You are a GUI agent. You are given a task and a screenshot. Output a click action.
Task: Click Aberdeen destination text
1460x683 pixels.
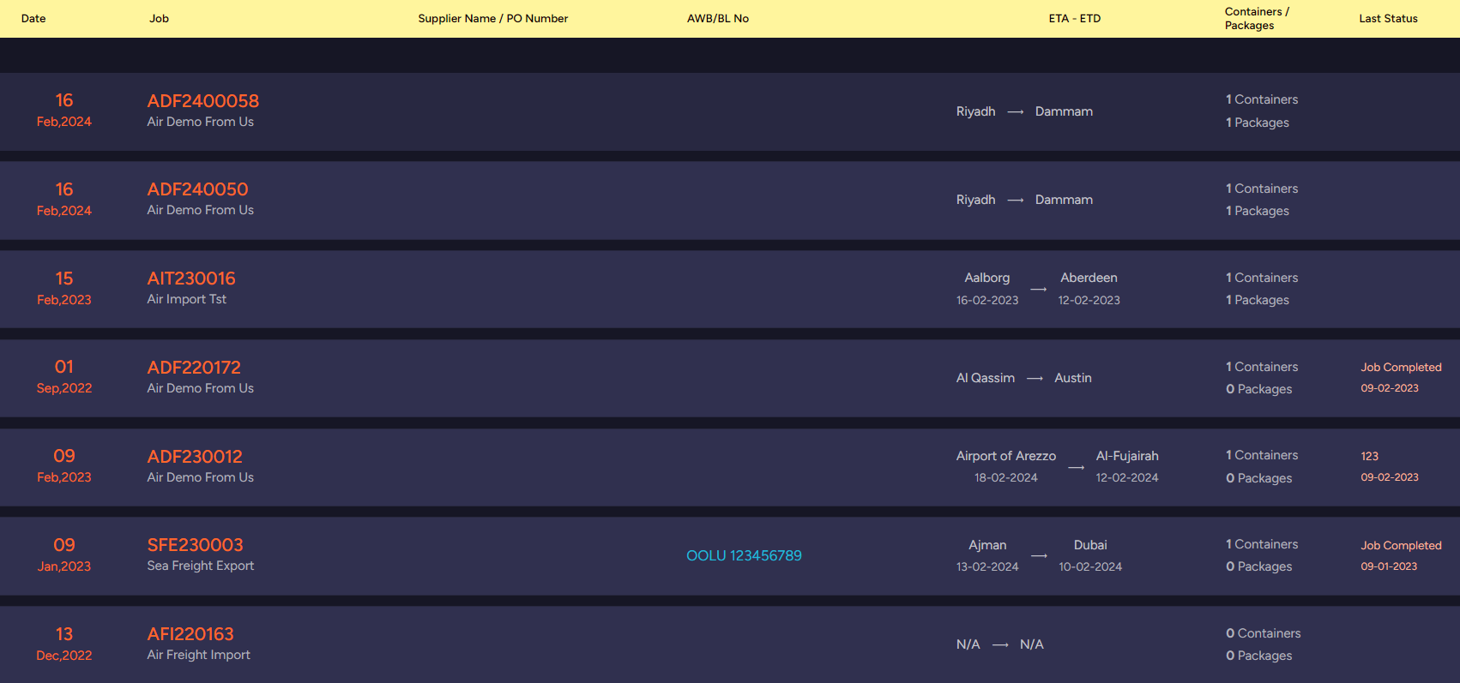pyautogui.click(x=1089, y=278)
